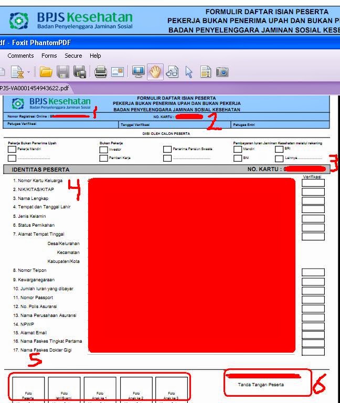340x403 pixels.
Task: Check the Pemberi Kerja checkbox
Action: pos(103,158)
